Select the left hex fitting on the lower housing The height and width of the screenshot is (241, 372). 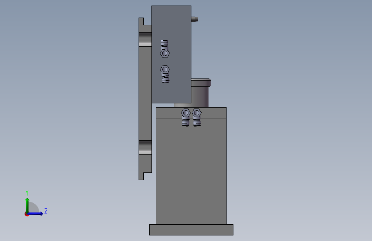point(186,117)
